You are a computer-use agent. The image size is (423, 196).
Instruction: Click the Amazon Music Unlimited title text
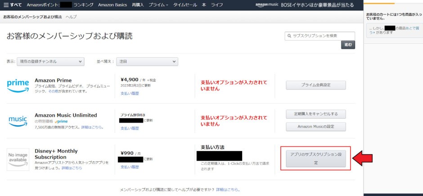point(66,115)
